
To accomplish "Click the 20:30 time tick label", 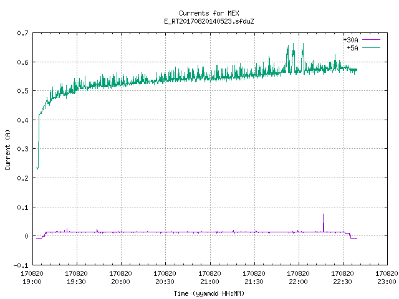I will coord(165,282).
